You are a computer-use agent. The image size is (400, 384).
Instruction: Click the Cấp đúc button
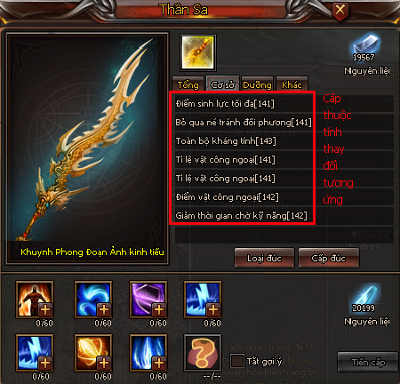pos(329,258)
